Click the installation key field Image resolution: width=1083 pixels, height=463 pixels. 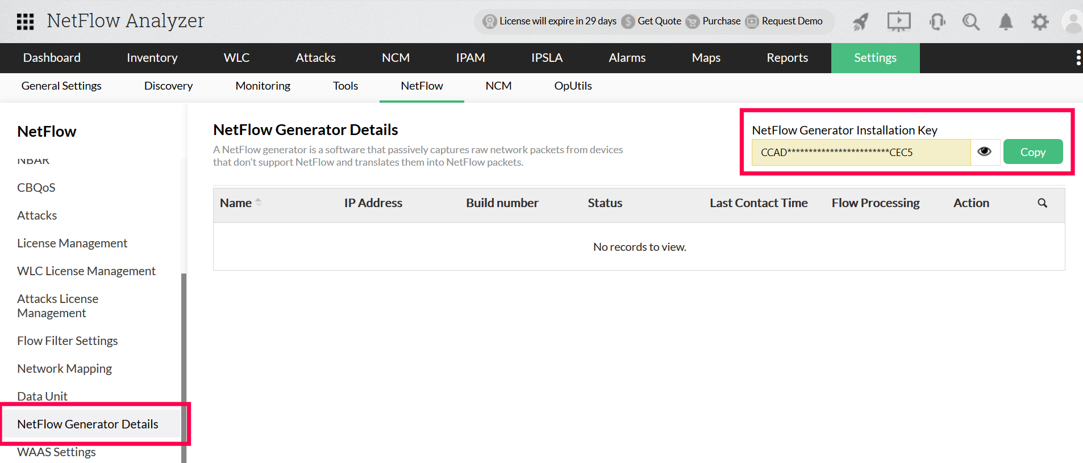coord(861,152)
